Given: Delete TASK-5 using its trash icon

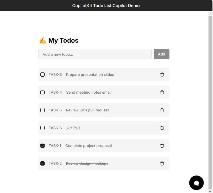Looking at the screenshot, I should point(162,110).
